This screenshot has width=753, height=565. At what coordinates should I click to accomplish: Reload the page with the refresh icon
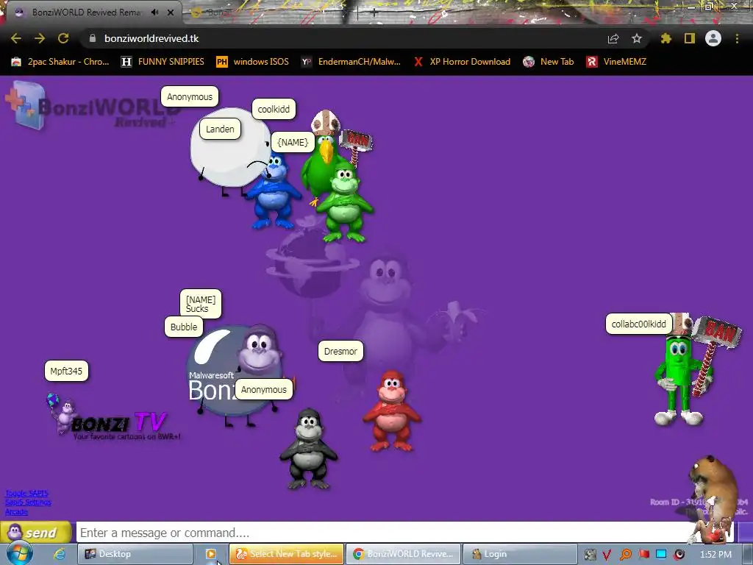(x=63, y=38)
